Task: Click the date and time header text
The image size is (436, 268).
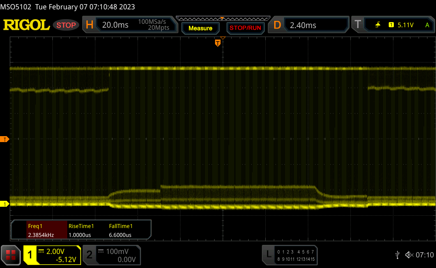Action: (85, 7)
